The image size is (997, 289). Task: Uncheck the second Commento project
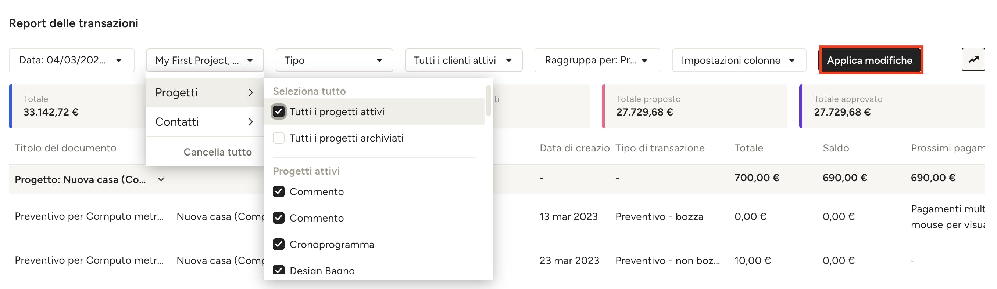[x=279, y=218]
